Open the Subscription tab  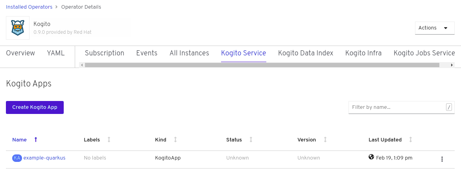(x=104, y=53)
